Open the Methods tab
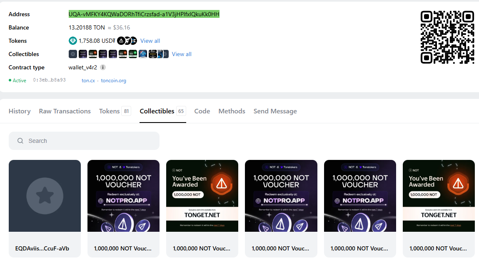 click(x=232, y=111)
